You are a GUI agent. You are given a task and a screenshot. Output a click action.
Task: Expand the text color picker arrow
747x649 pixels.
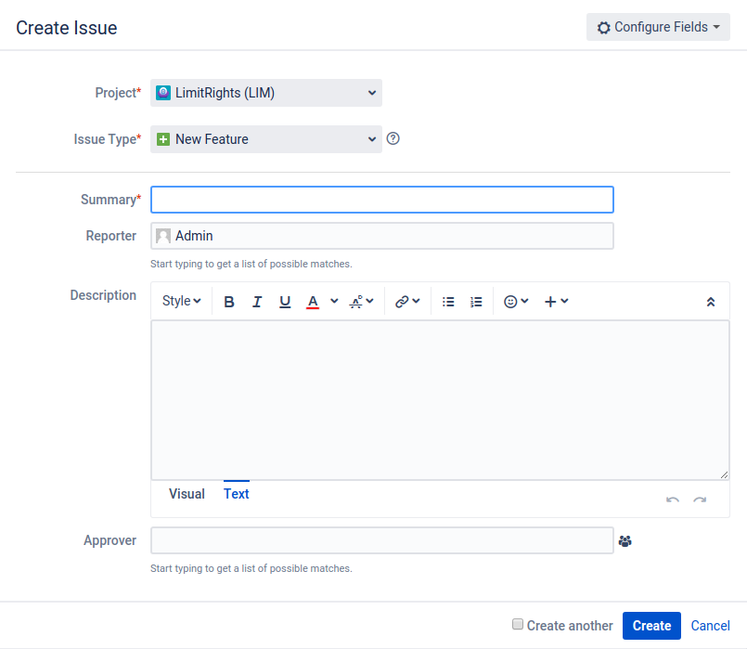pyautogui.click(x=334, y=301)
